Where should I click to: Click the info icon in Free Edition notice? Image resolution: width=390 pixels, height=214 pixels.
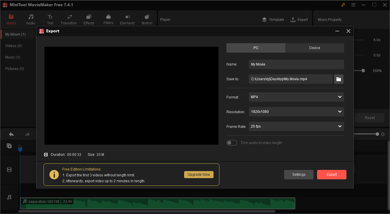tap(54, 175)
